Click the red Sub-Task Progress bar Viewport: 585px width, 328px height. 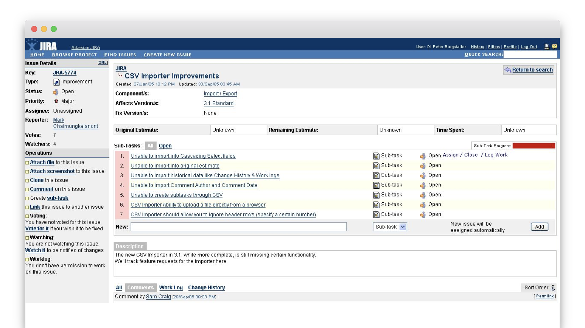pos(533,146)
